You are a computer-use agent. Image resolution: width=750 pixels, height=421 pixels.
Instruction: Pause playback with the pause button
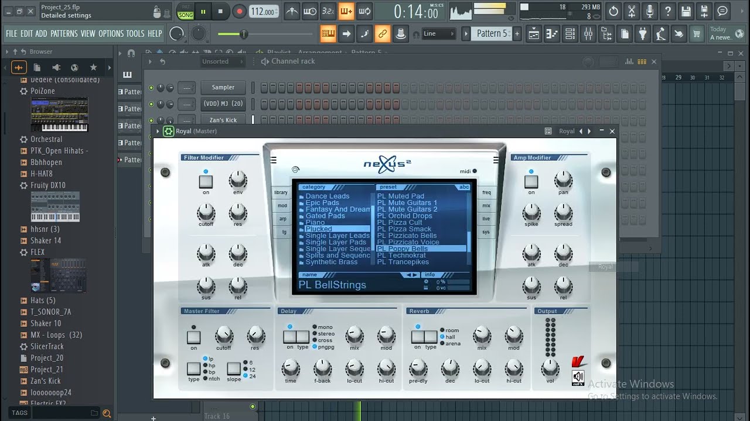click(x=203, y=11)
